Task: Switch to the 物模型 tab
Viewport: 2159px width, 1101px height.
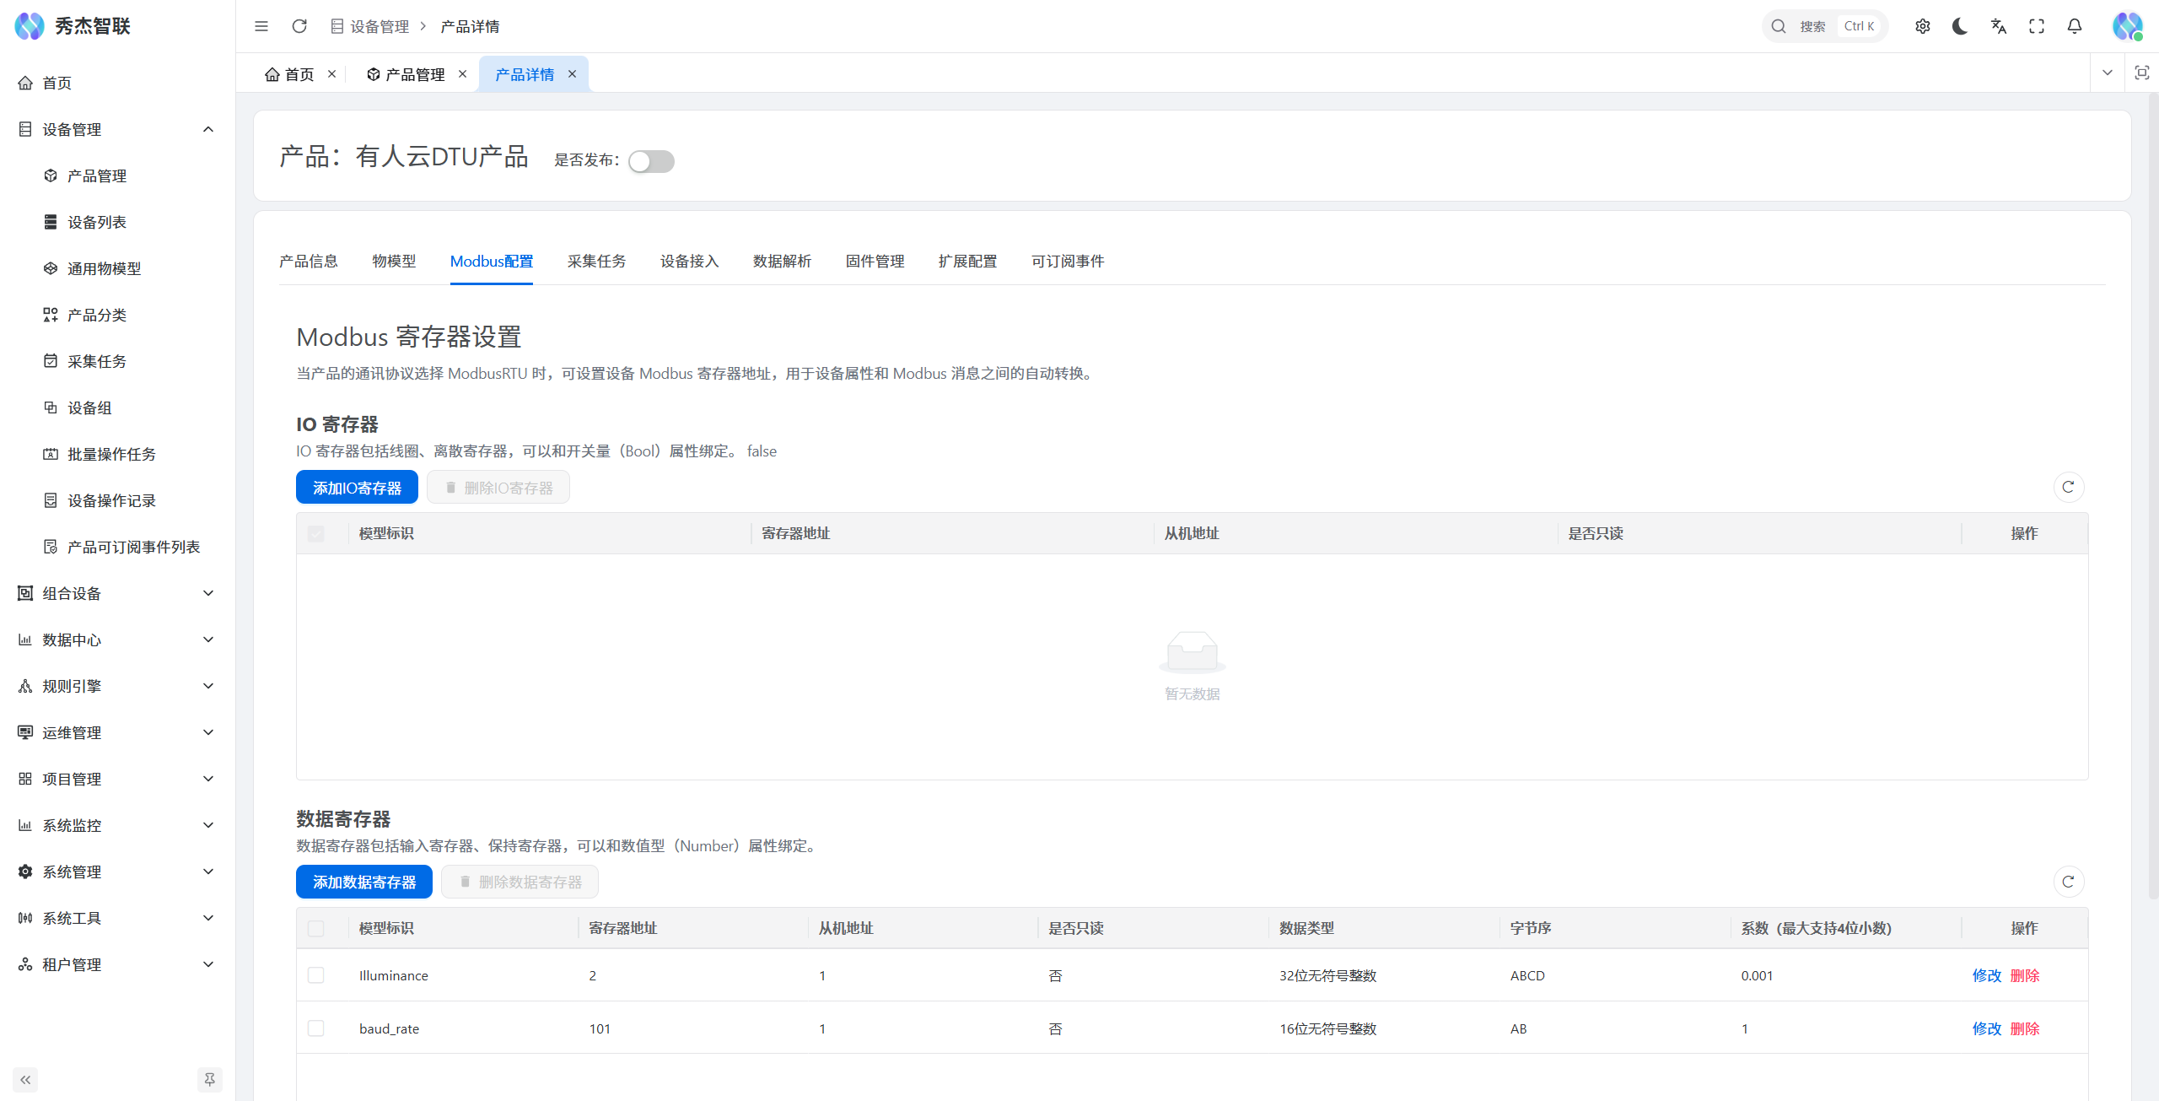Action: [394, 262]
